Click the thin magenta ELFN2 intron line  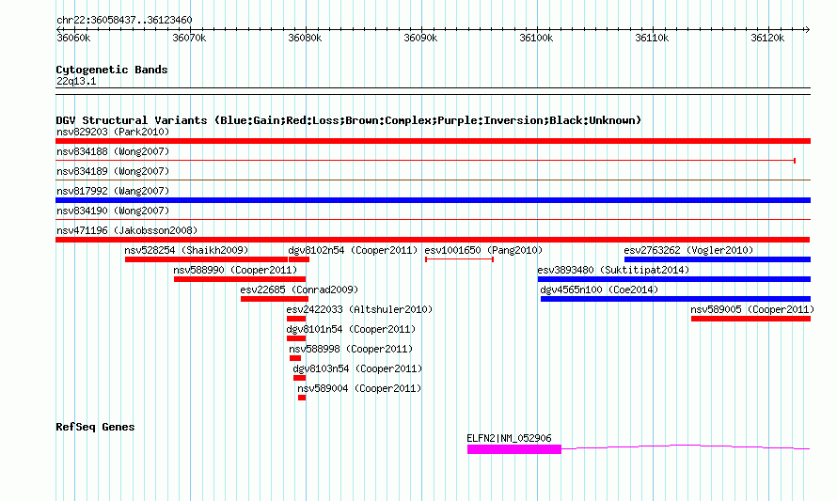(686, 447)
